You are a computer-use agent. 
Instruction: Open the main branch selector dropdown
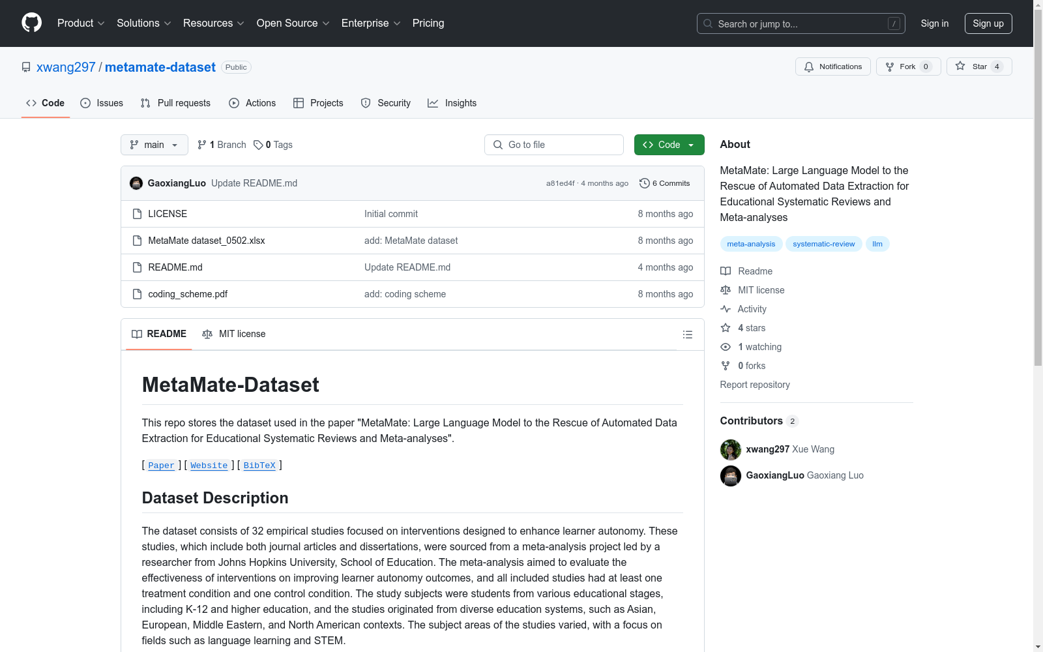click(154, 145)
